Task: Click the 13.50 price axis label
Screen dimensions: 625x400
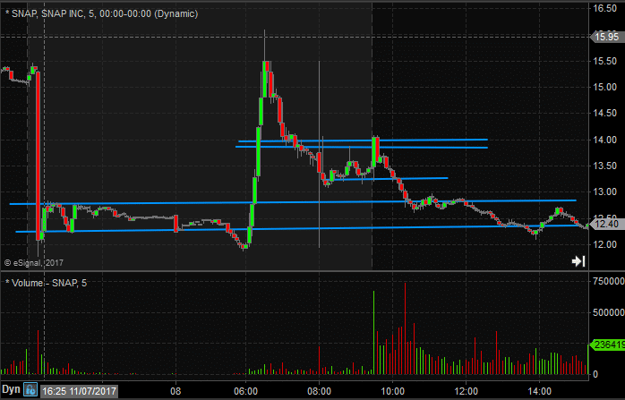Action: pos(605,166)
